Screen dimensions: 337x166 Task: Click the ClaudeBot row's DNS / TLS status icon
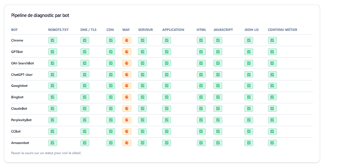(85, 108)
